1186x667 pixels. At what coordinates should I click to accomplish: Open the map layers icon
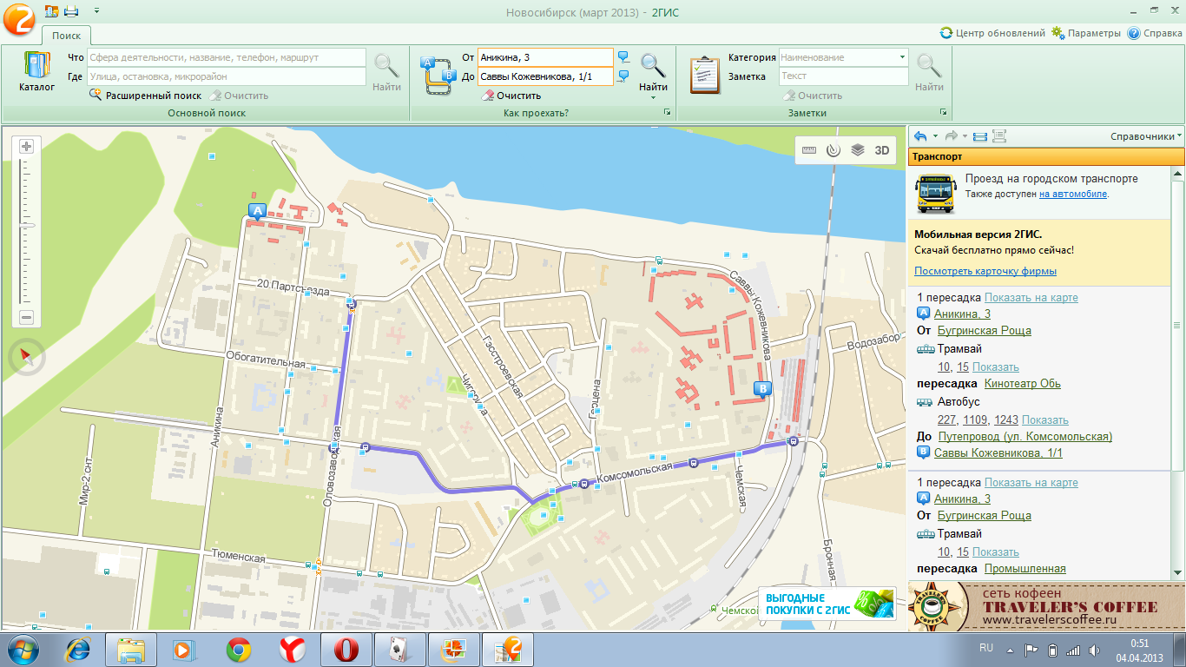click(x=858, y=150)
